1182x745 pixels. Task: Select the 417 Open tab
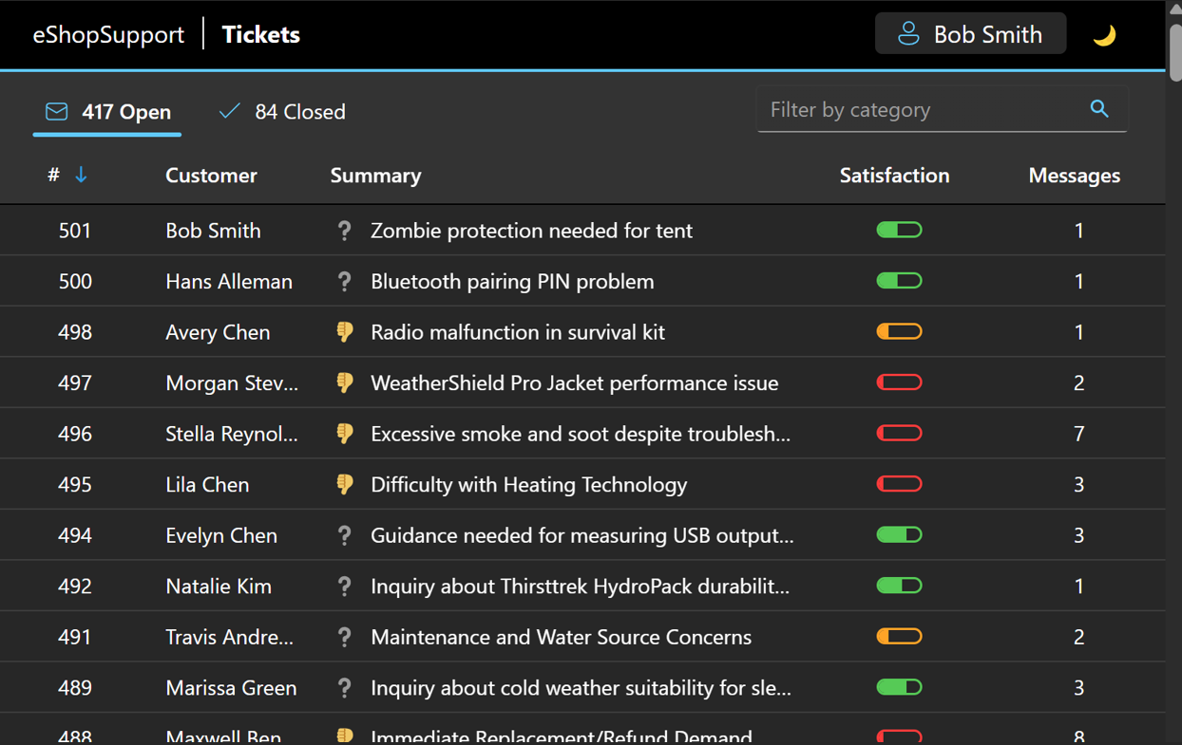[x=107, y=112]
